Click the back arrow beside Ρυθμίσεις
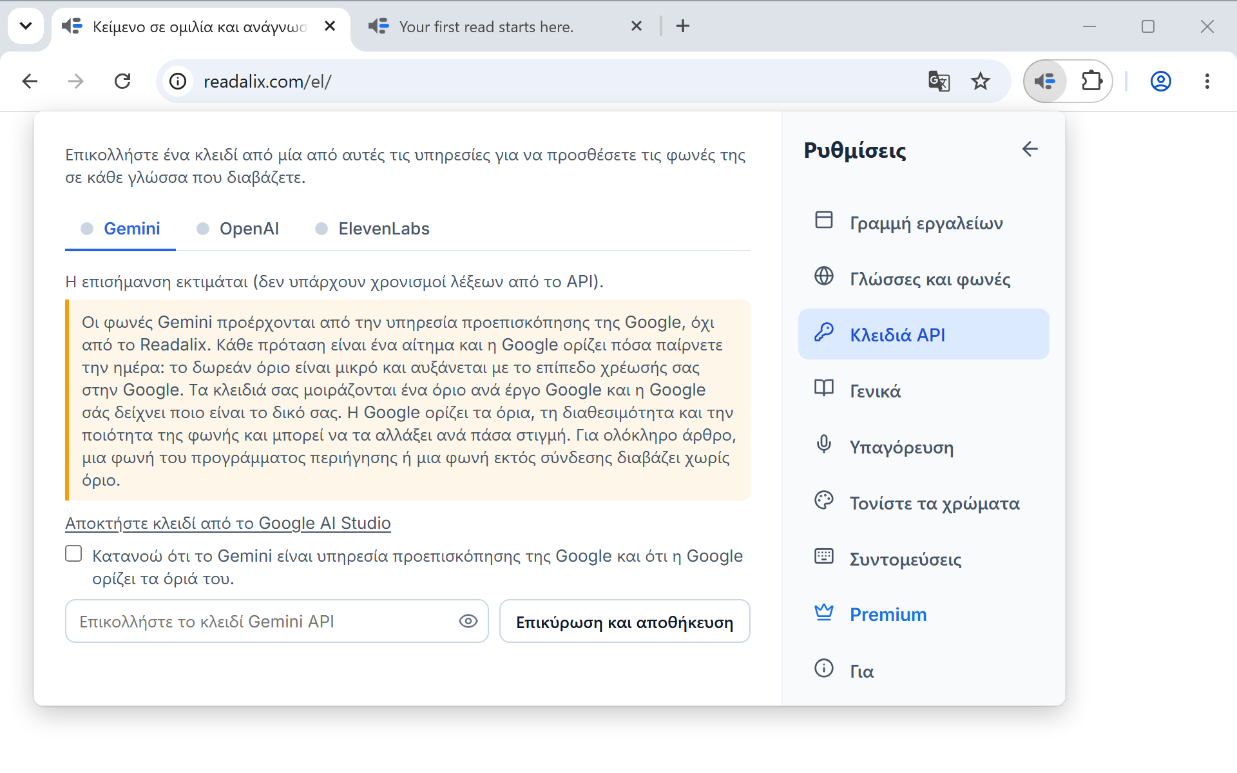The height and width of the screenshot is (773, 1237). (1030, 149)
